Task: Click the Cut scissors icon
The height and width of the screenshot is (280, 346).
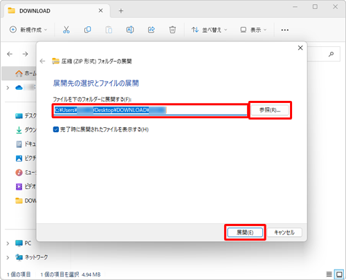Action: (66, 30)
